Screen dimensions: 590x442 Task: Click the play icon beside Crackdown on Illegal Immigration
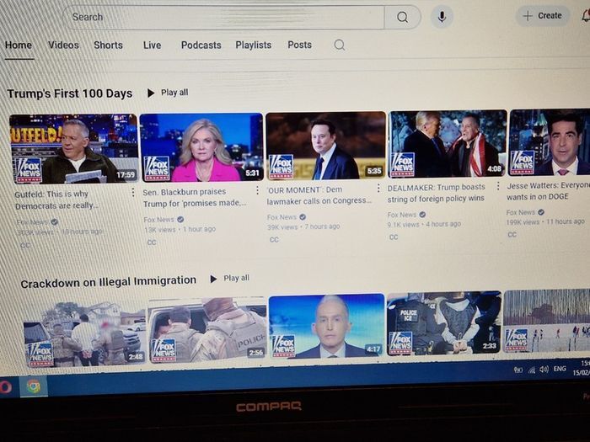[213, 279]
